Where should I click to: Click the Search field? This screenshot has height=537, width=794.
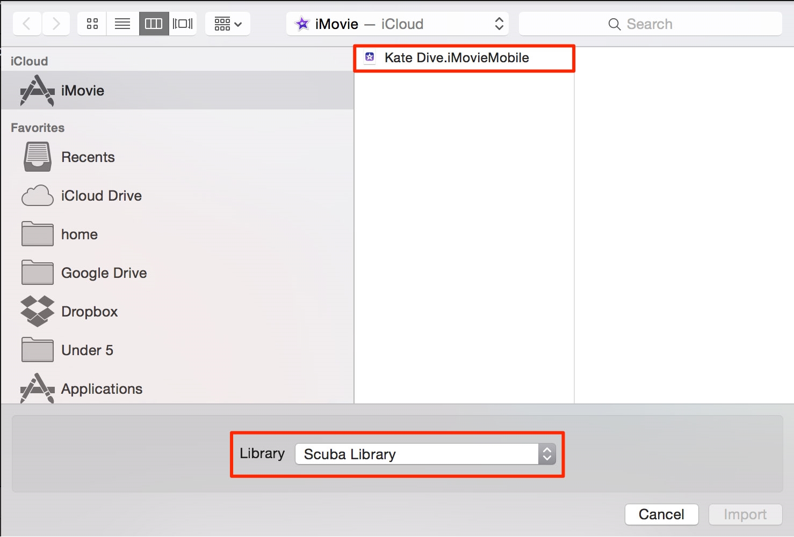(x=650, y=24)
